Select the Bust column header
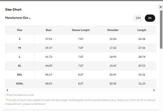This screenshot has height=111, width=163. (49, 30)
